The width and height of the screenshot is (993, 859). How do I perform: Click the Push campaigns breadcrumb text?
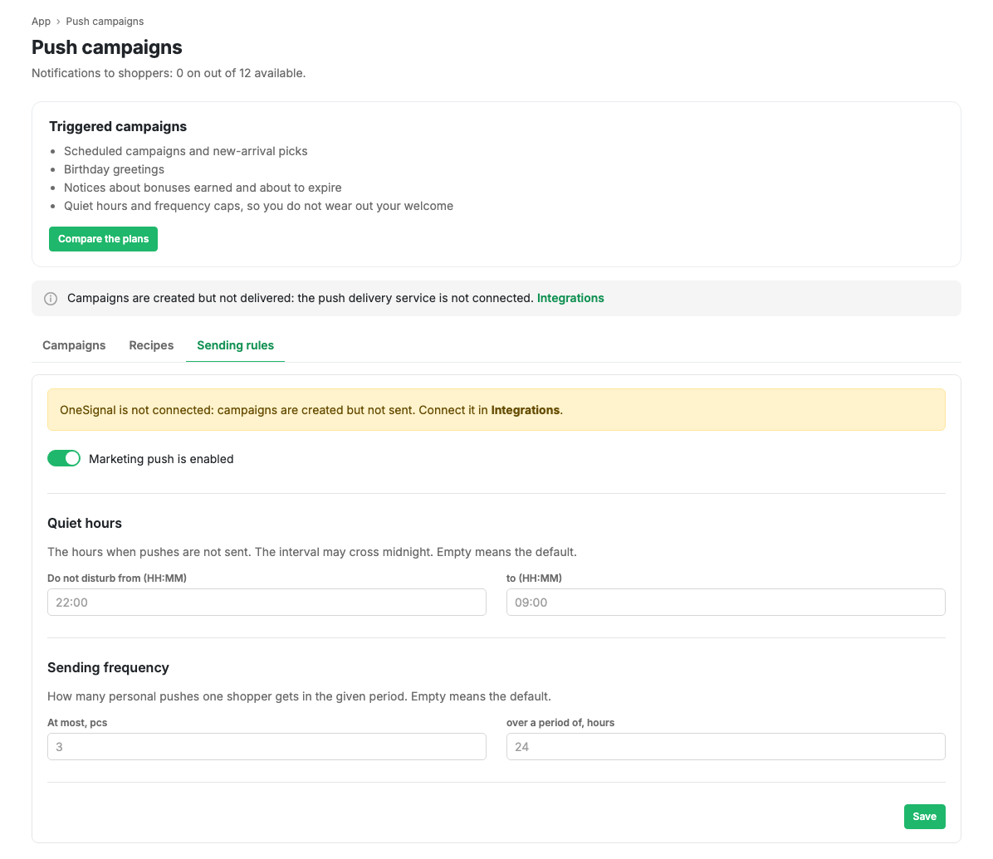coord(105,22)
